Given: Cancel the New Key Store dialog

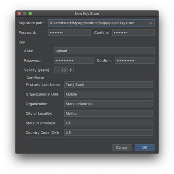Looking at the screenshot, I should (122, 148).
